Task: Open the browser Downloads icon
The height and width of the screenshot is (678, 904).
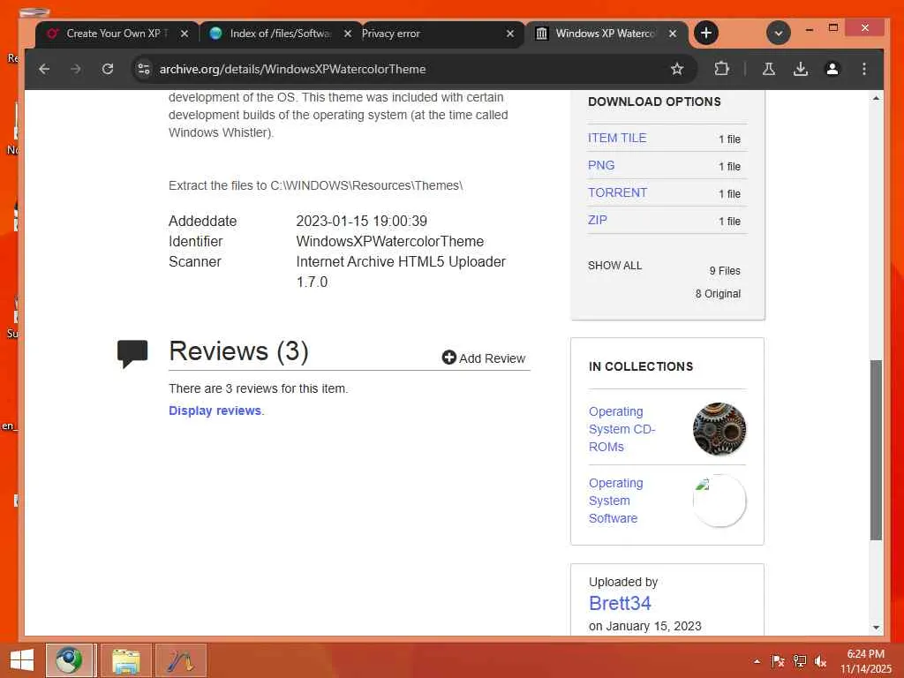Action: [x=800, y=69]
